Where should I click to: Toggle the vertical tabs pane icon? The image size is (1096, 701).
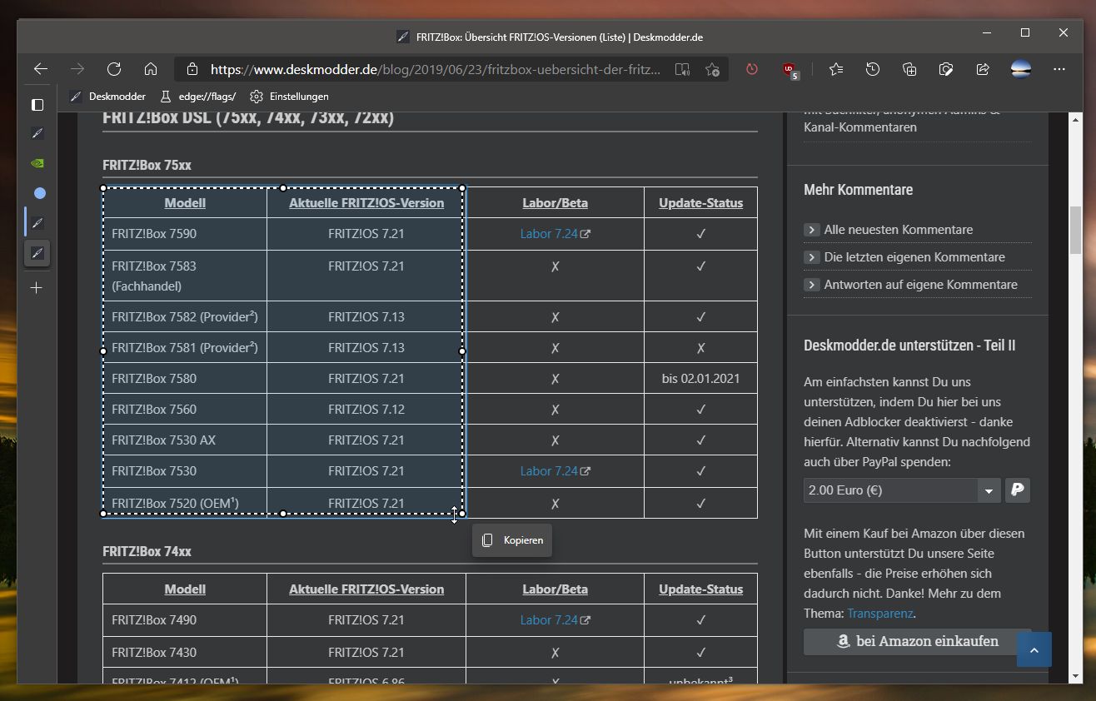[37, 104]
